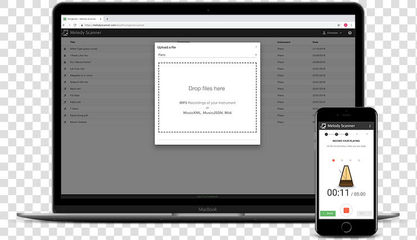Open a new browser tab

(x=107, y=19)
